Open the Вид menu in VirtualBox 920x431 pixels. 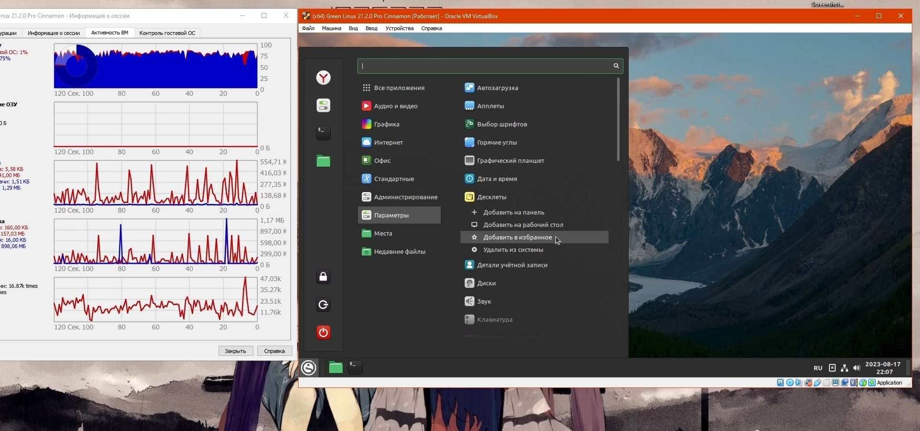pos(353,28)
